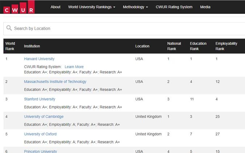Viewport: 245px width, 153px height.
Task: Click the Institution column header
Action: pyautogui.click(x=32, y=46)
